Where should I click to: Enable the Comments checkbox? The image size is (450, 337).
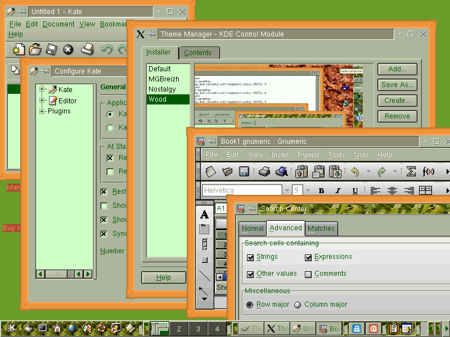click(x=308, y=275)
